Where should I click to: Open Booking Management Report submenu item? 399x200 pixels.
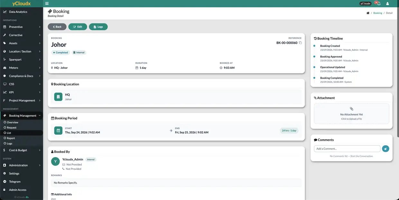[21, 138]
